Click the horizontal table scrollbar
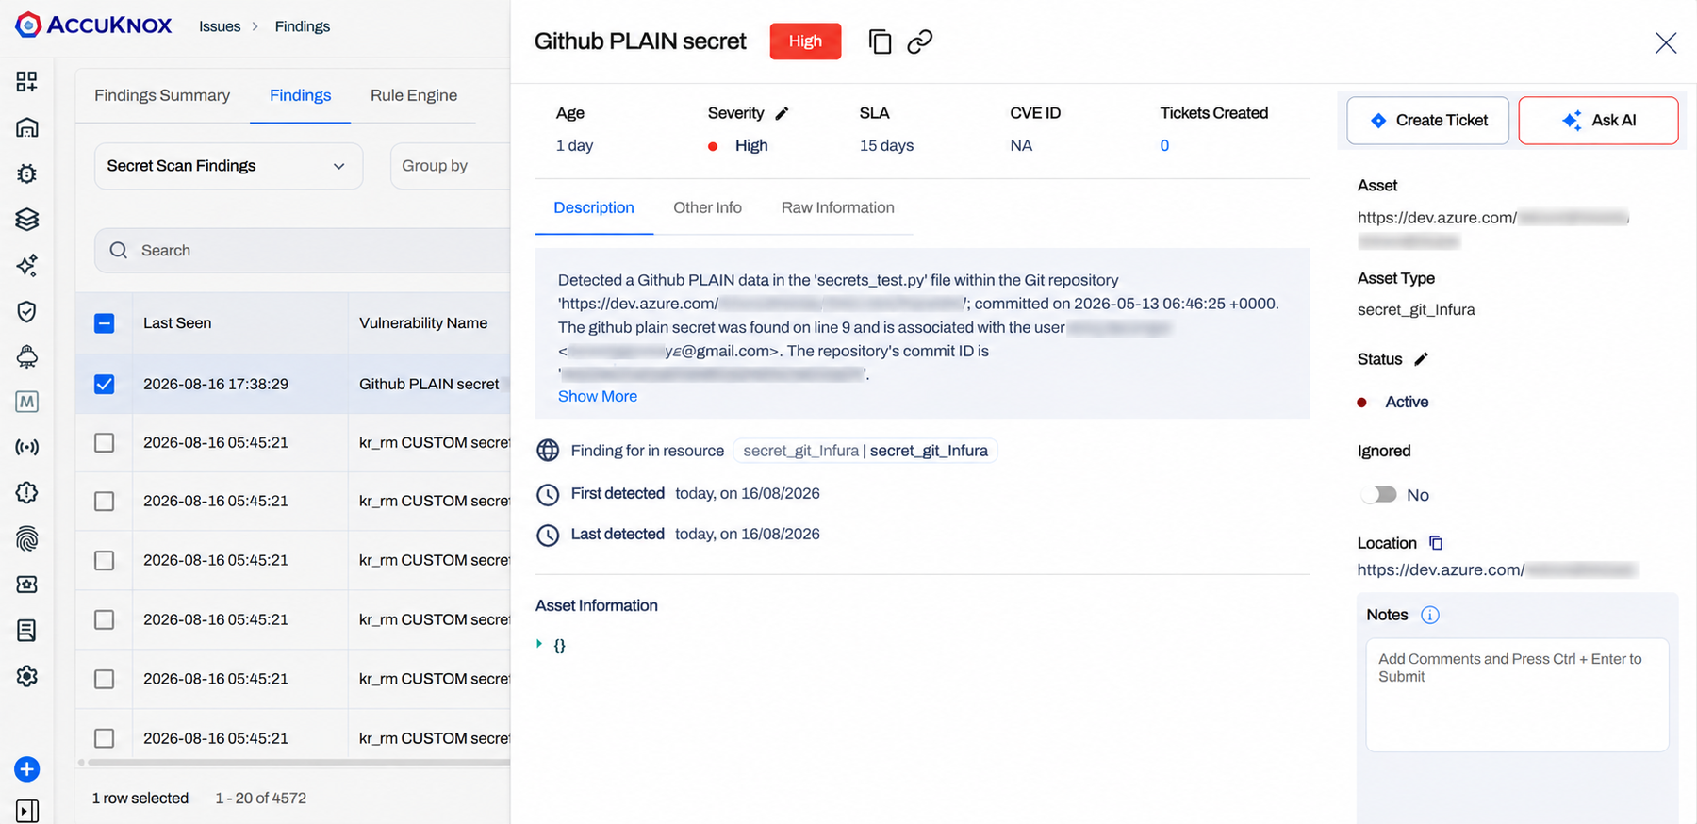The width and height of the screenshot is (1697, 824). 298,762
